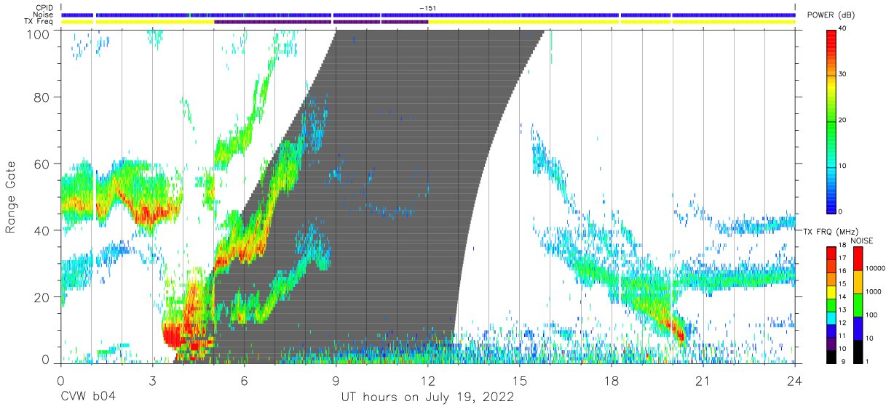Click the NOISE color scale bar

click(858, 304)
